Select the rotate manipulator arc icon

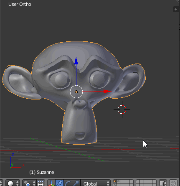coord(68,183)
